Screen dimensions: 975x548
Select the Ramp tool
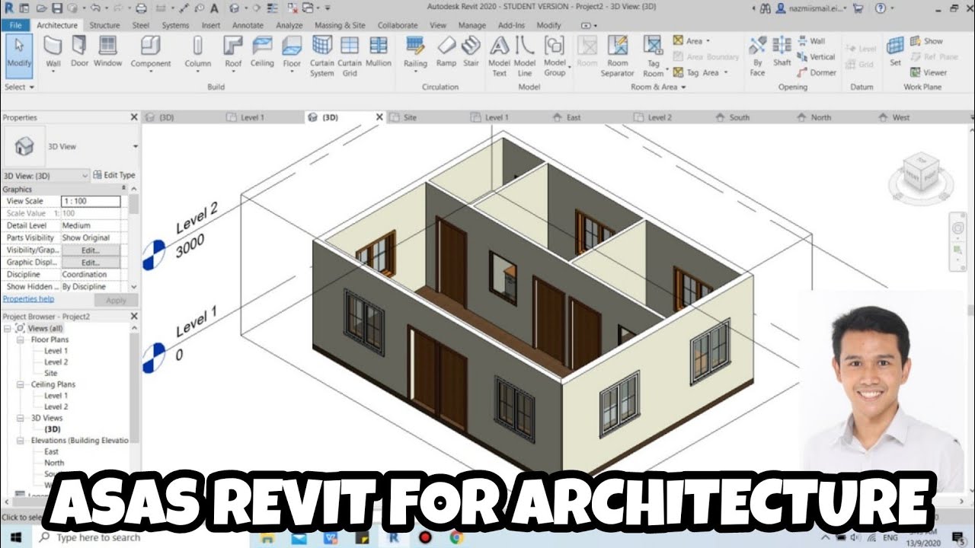(x=446, y=52)
